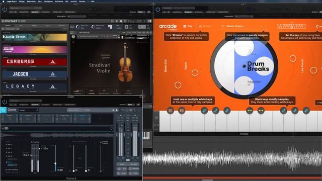
Task: Click Kontakt settings gear icon in header
Action: click(x=117, y=21)
